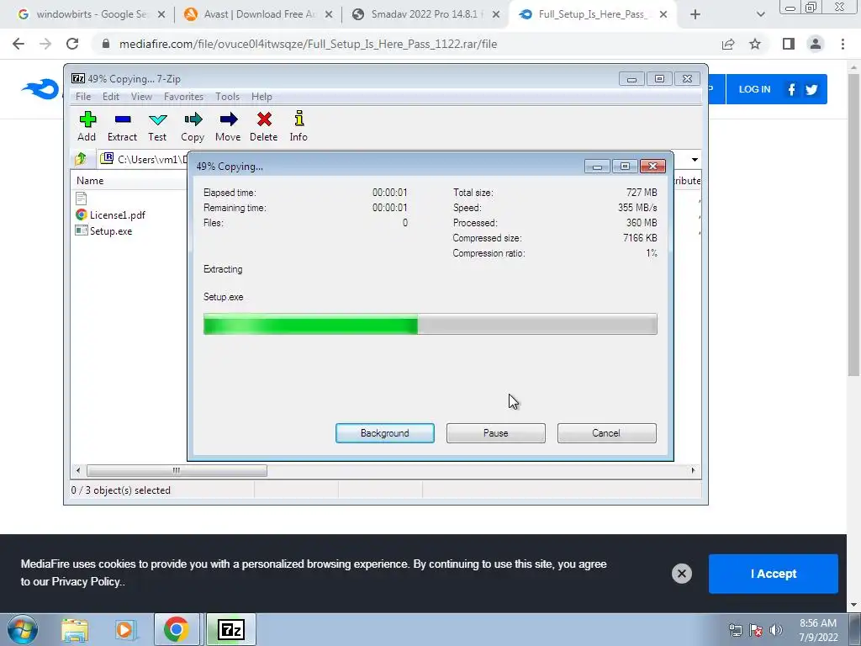
Task: Expand the path address dropdown arrow
Action: pos(695,160)
